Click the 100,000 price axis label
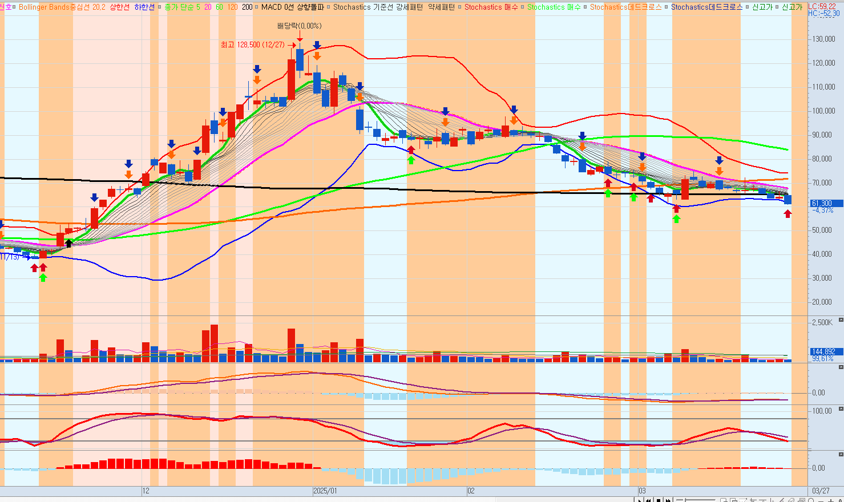 coord(824,111)
